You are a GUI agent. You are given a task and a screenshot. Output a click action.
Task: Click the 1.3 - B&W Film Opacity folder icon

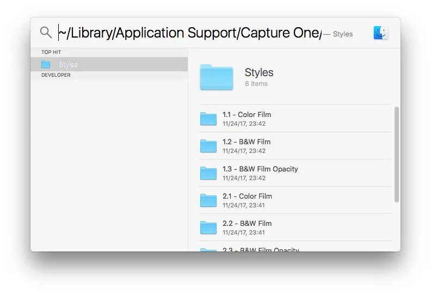pos(208,173)
